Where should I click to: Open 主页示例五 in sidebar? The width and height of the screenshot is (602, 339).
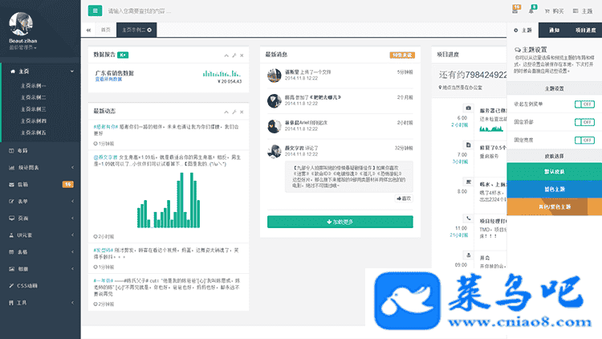click(33, 133)
